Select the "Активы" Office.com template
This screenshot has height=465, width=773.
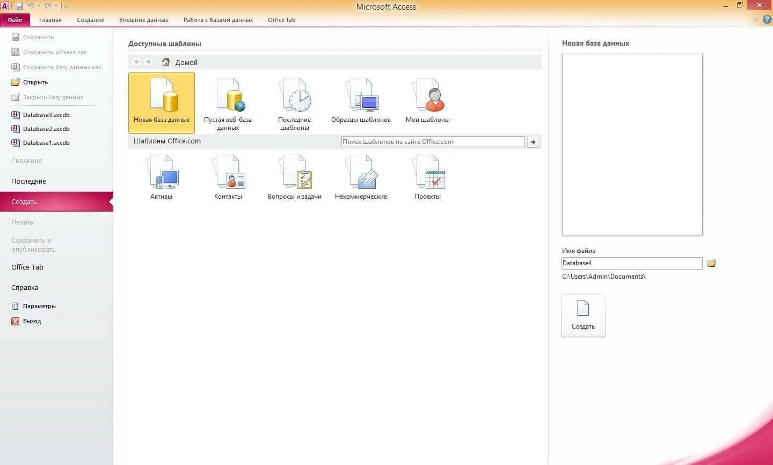[x=162, y=177]
